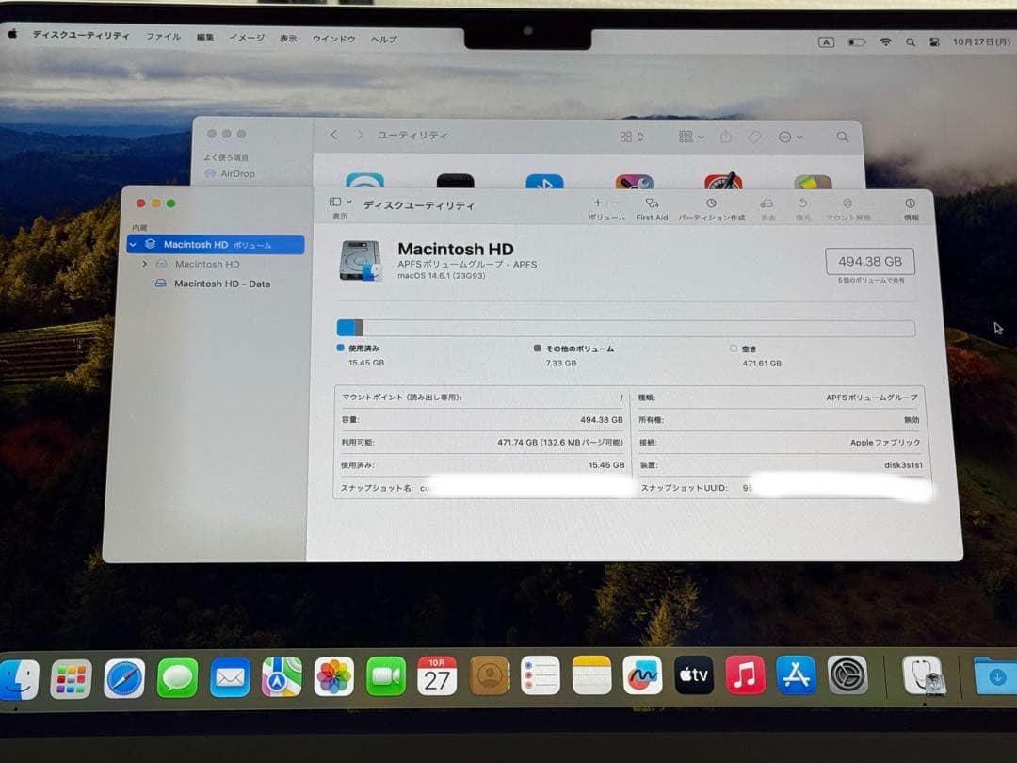
Task: Select the 使用済み legend indicator
Action: point(339,348)
